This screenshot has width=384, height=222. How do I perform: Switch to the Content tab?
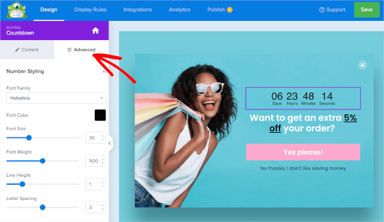tap(27, 50)
